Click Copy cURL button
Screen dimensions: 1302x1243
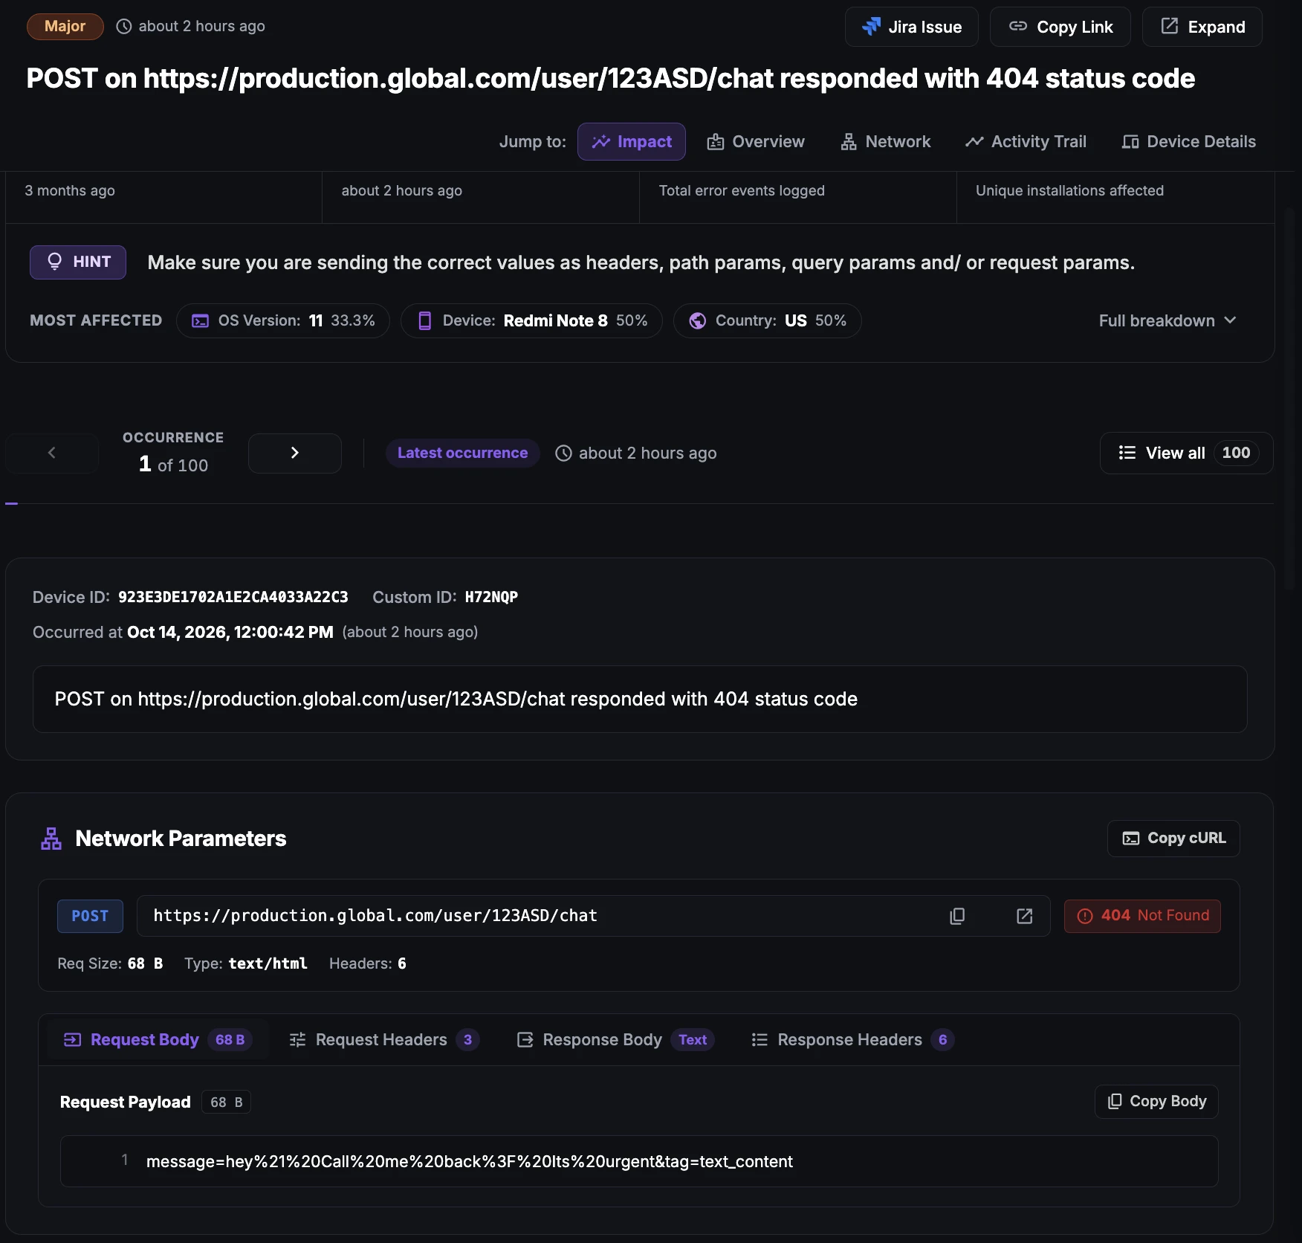(1173, 839)
